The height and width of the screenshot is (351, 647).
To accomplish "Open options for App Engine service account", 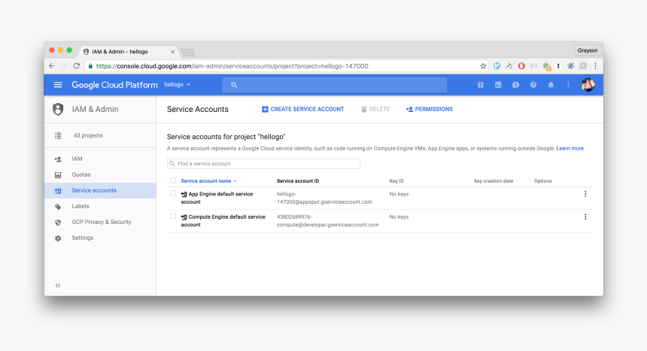I will pos(585,194).
